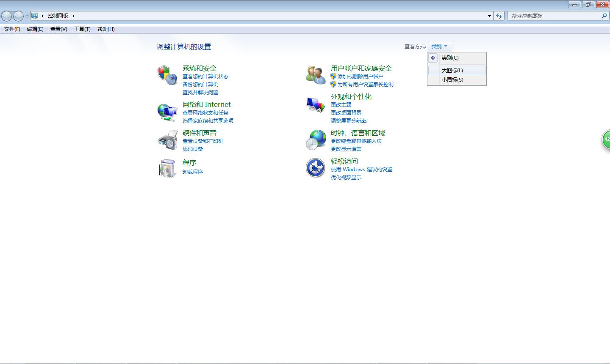Open the 编辑(E) menu
Image resolution: width=610 pixels, height=364 pixels.
(35, 29)
